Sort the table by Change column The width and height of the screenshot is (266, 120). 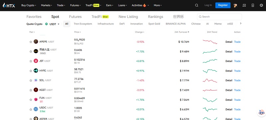point(140,32)
